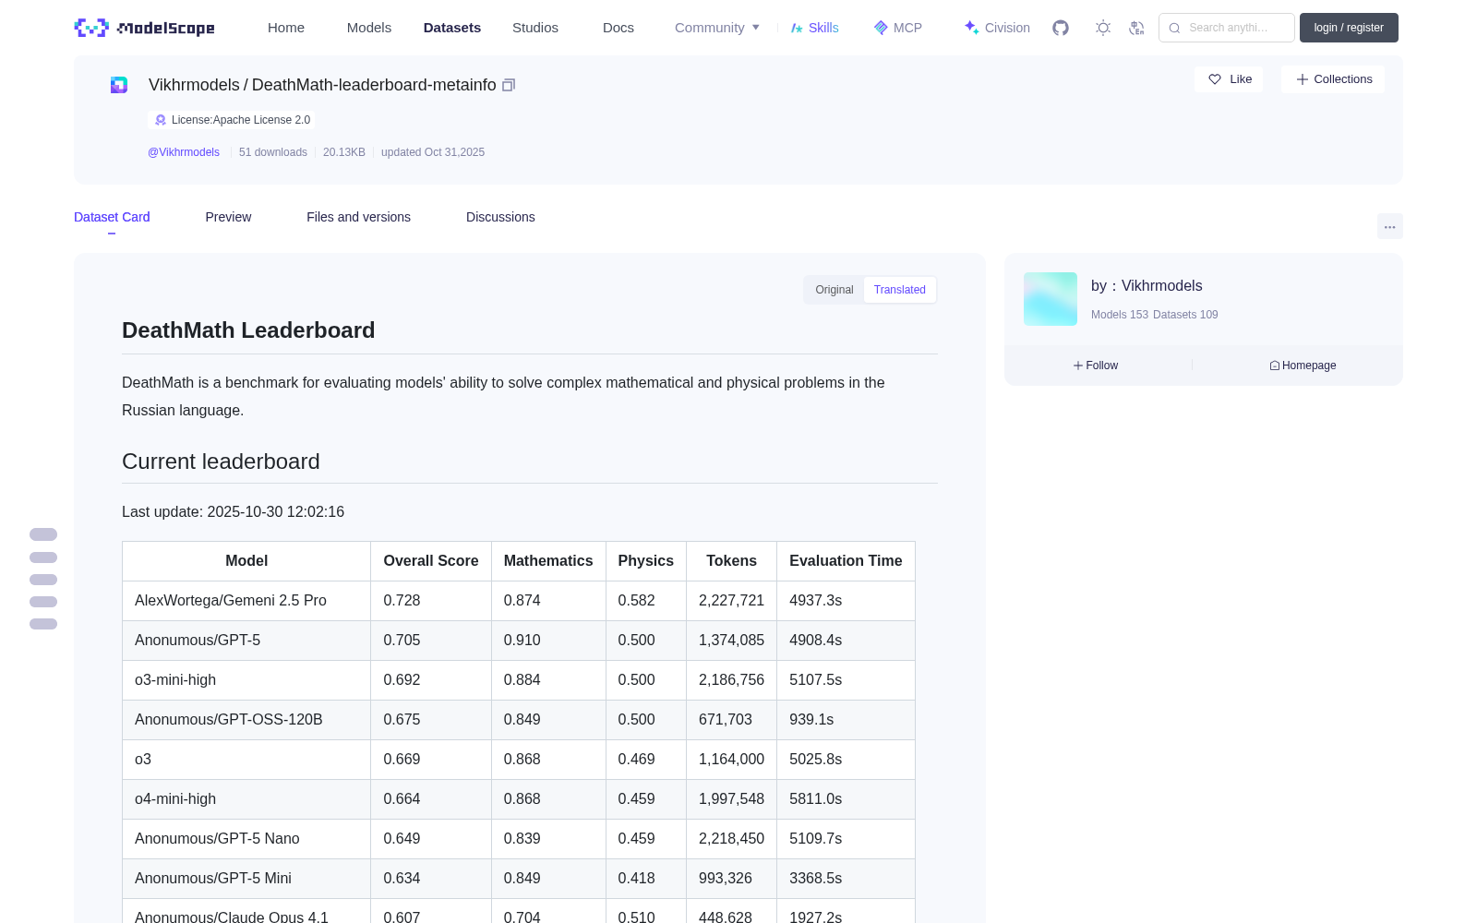Click the language switch icon
The image size is (1477, 923).
click(1136, 28)
